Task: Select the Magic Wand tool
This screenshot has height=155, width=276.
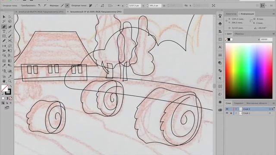Action: 4,22
